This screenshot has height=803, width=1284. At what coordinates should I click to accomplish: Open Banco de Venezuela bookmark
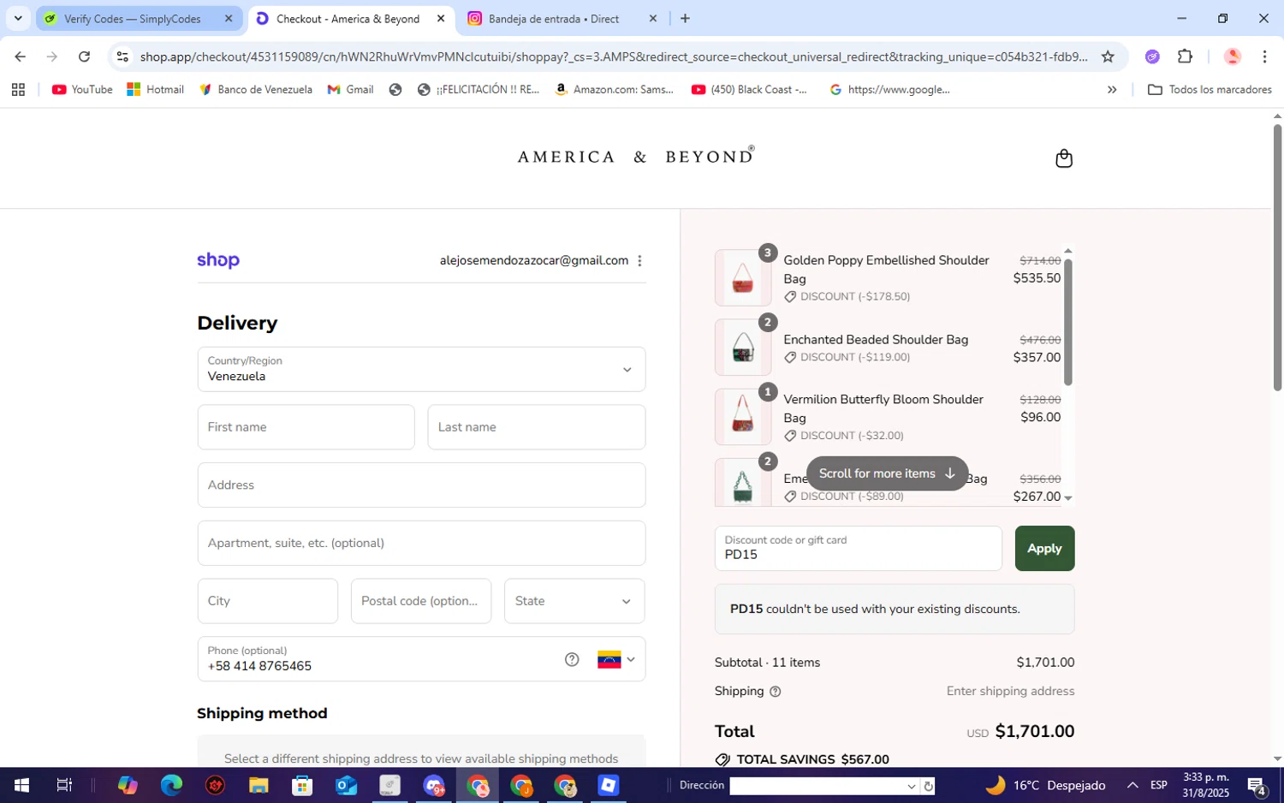tap(255, 89)
